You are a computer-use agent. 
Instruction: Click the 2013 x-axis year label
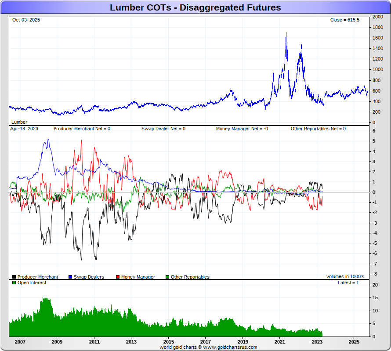tap(131, 342)
